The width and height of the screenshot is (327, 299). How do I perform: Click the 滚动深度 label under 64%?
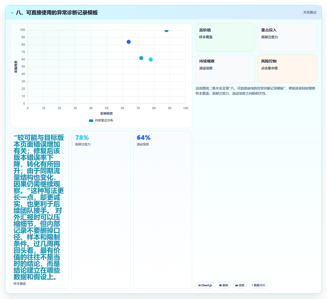coord(143,144)
